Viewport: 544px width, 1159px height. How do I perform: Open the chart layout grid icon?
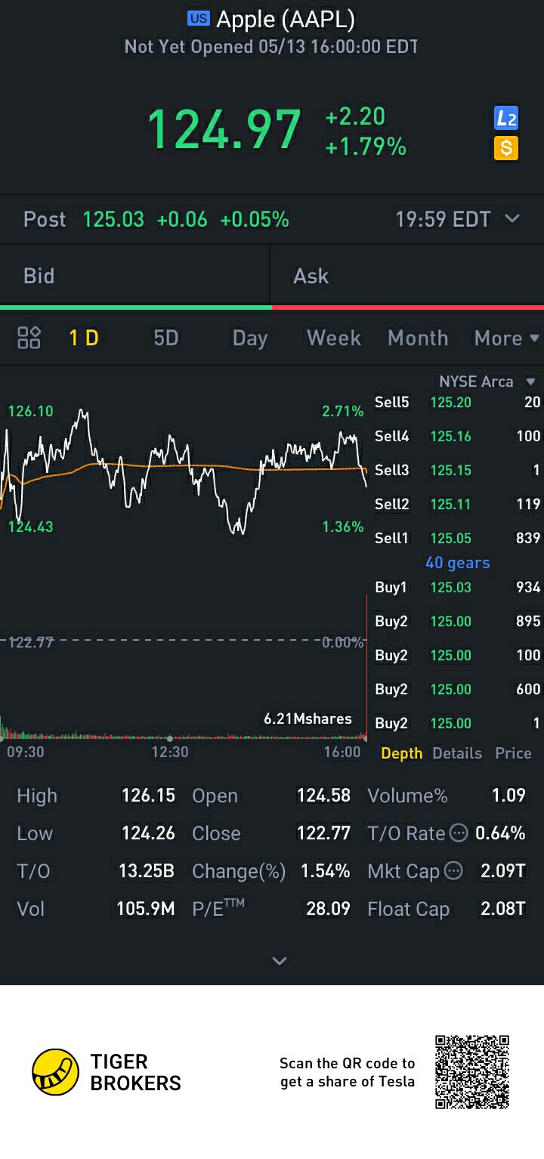point(29,338)
